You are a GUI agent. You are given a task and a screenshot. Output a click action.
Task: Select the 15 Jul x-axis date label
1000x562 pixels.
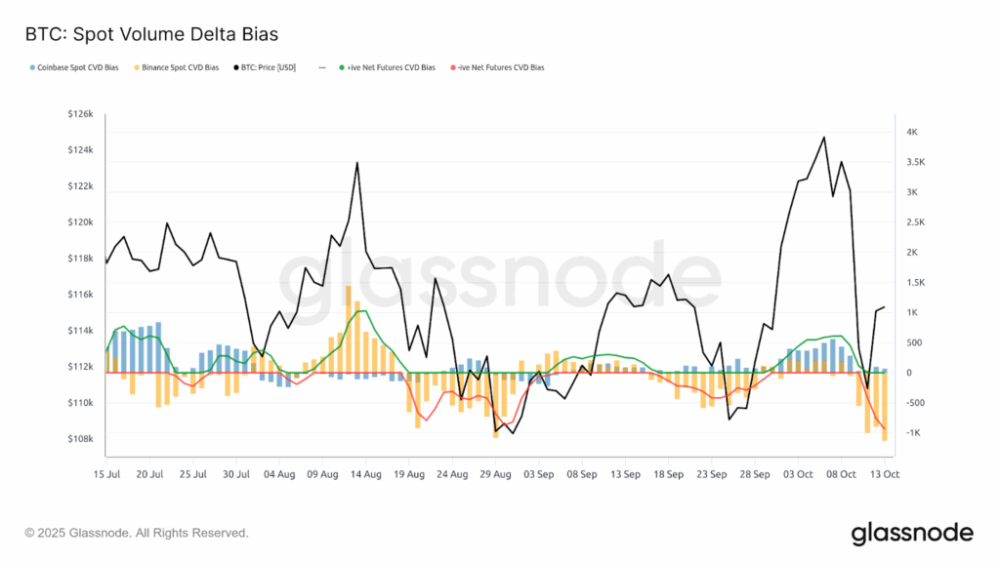105,475
